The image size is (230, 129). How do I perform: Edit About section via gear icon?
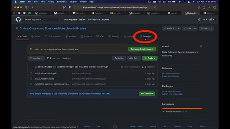pyautogui.click(x=201, y=46)
